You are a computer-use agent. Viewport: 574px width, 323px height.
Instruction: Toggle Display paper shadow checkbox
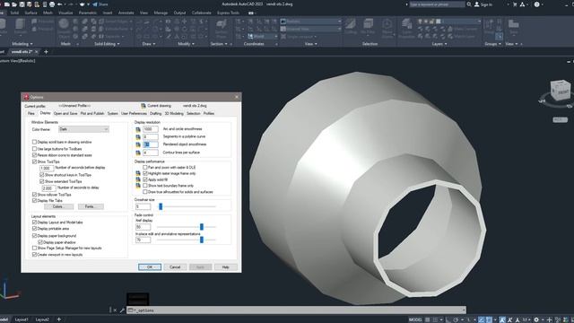(40, 242)
